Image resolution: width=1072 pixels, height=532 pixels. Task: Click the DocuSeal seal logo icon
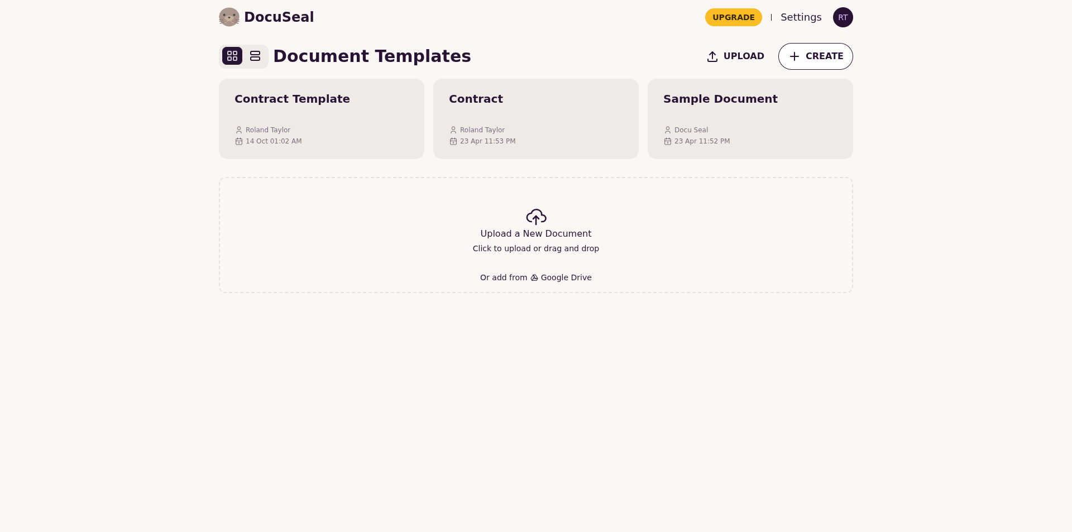(x=229, y=17)
